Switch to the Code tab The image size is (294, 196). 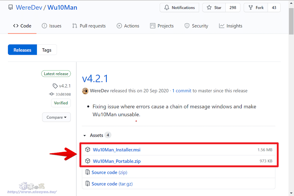coord(22,26)
